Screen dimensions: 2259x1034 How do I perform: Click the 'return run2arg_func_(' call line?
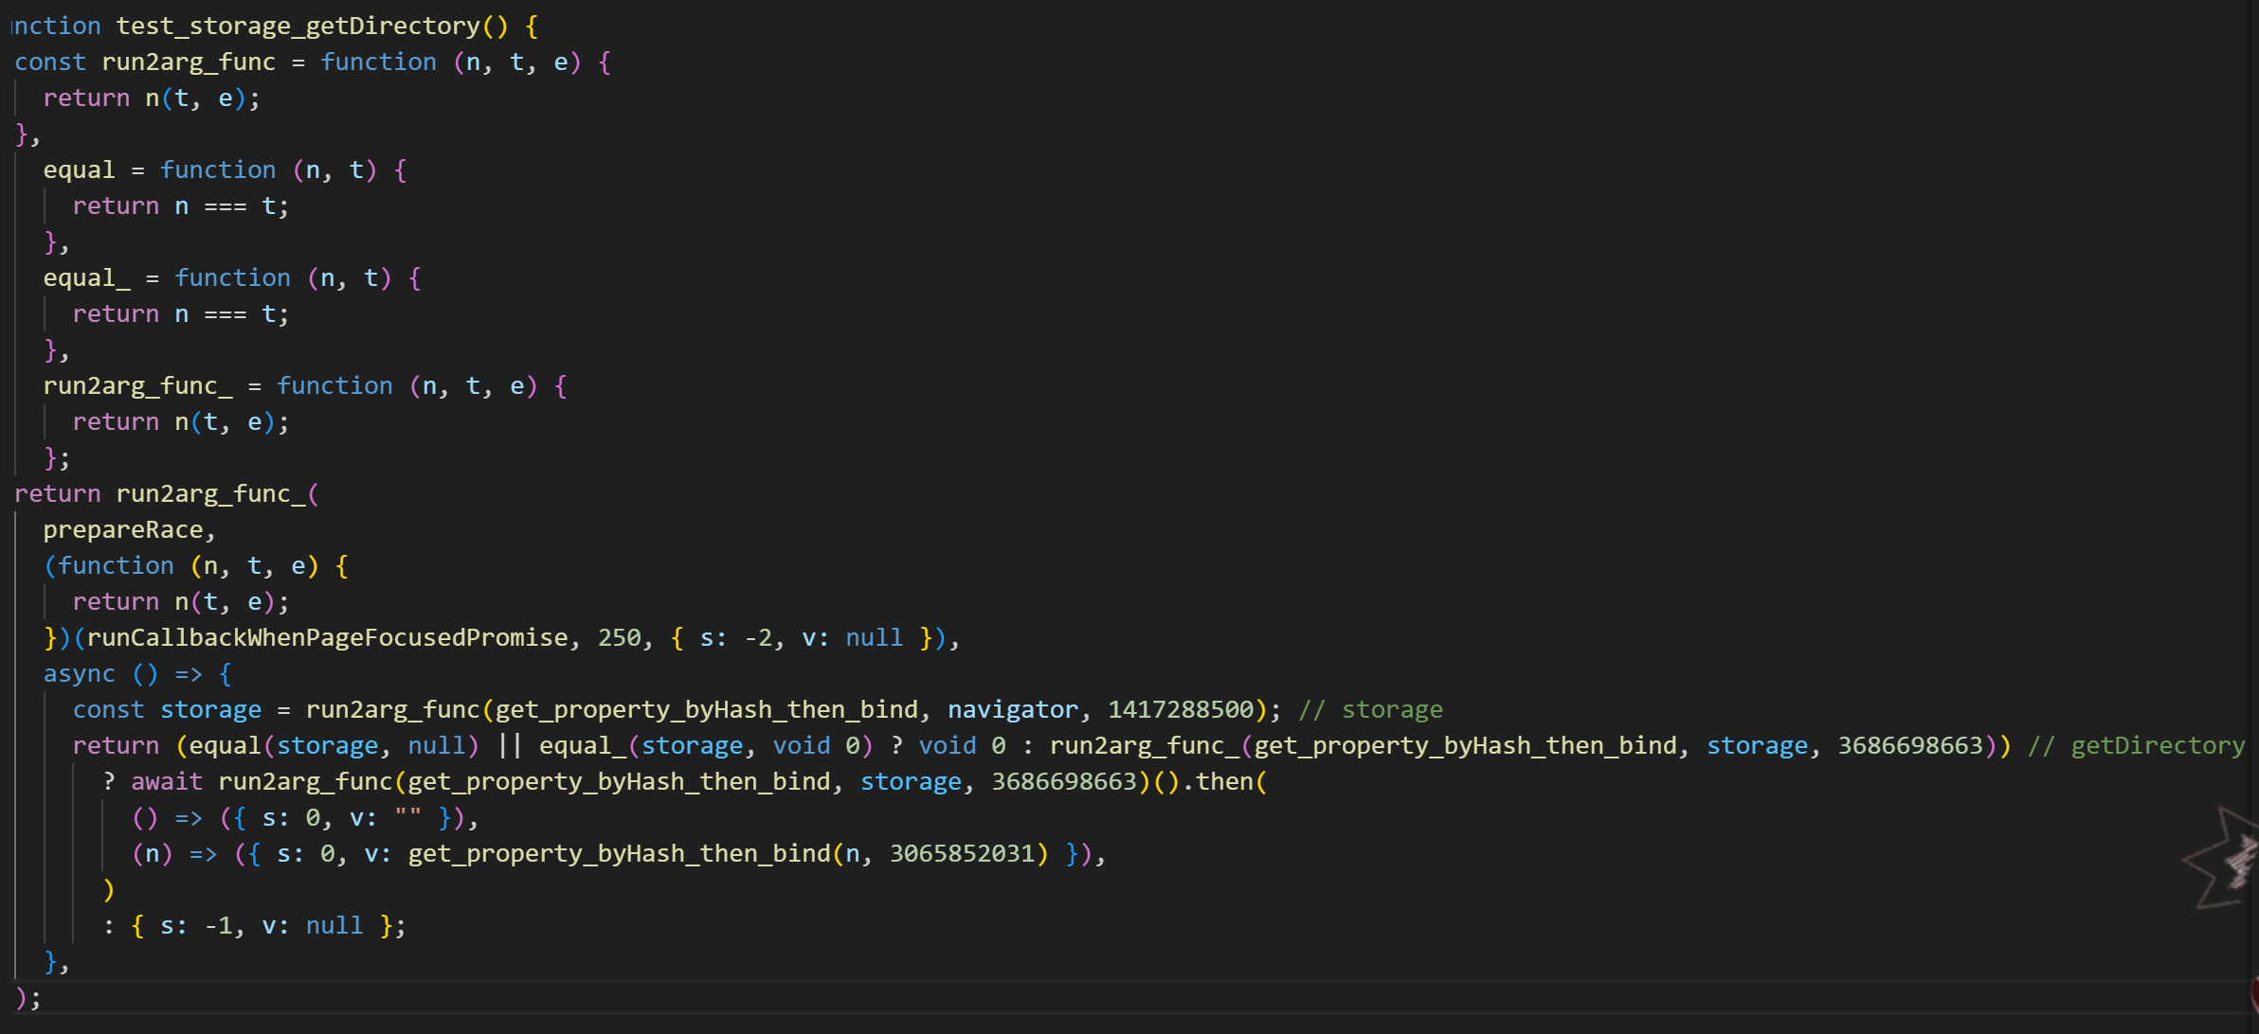pos(167,494)
